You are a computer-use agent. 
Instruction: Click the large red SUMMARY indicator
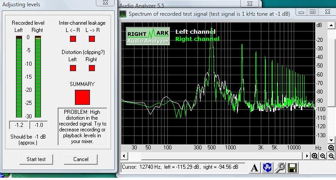point(82,97)
